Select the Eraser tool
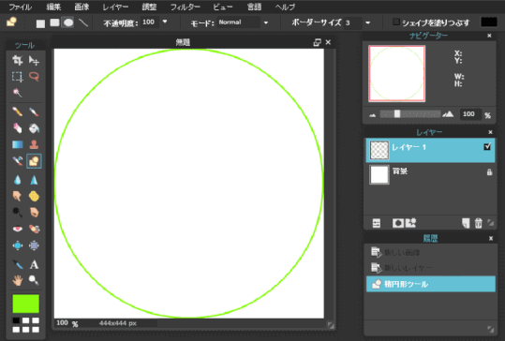 tap(18, 128)
